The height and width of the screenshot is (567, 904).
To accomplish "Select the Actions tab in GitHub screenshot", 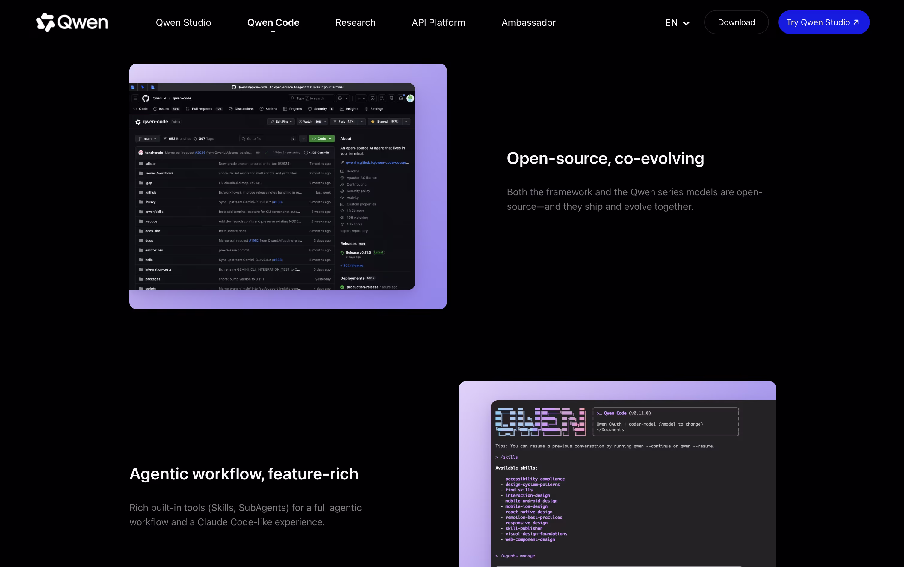I will [x=268, y=109].
